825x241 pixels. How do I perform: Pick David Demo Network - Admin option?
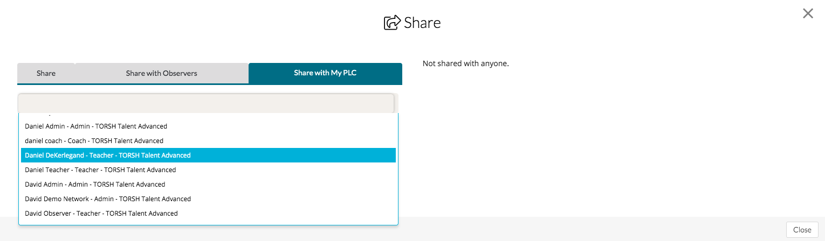(108, 199)
